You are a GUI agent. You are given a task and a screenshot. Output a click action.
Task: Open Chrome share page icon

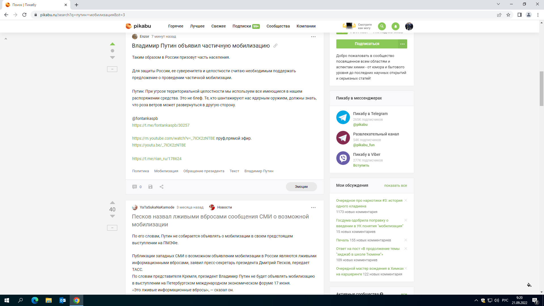point(499,15)
